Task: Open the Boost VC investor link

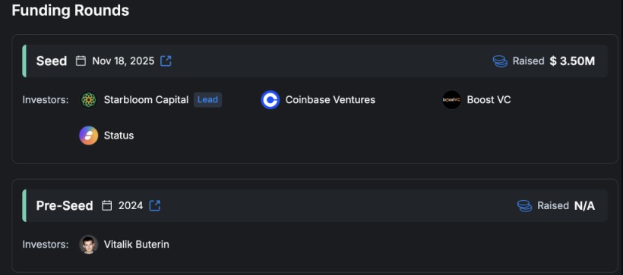Action: click(x=489, y=100)
